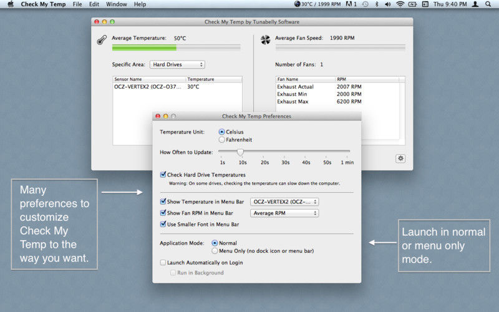The height and width of the screenshot is (312, 499).
Task: Toggle Use Smaller Font in Menu Bar
Action: point(163,224)
